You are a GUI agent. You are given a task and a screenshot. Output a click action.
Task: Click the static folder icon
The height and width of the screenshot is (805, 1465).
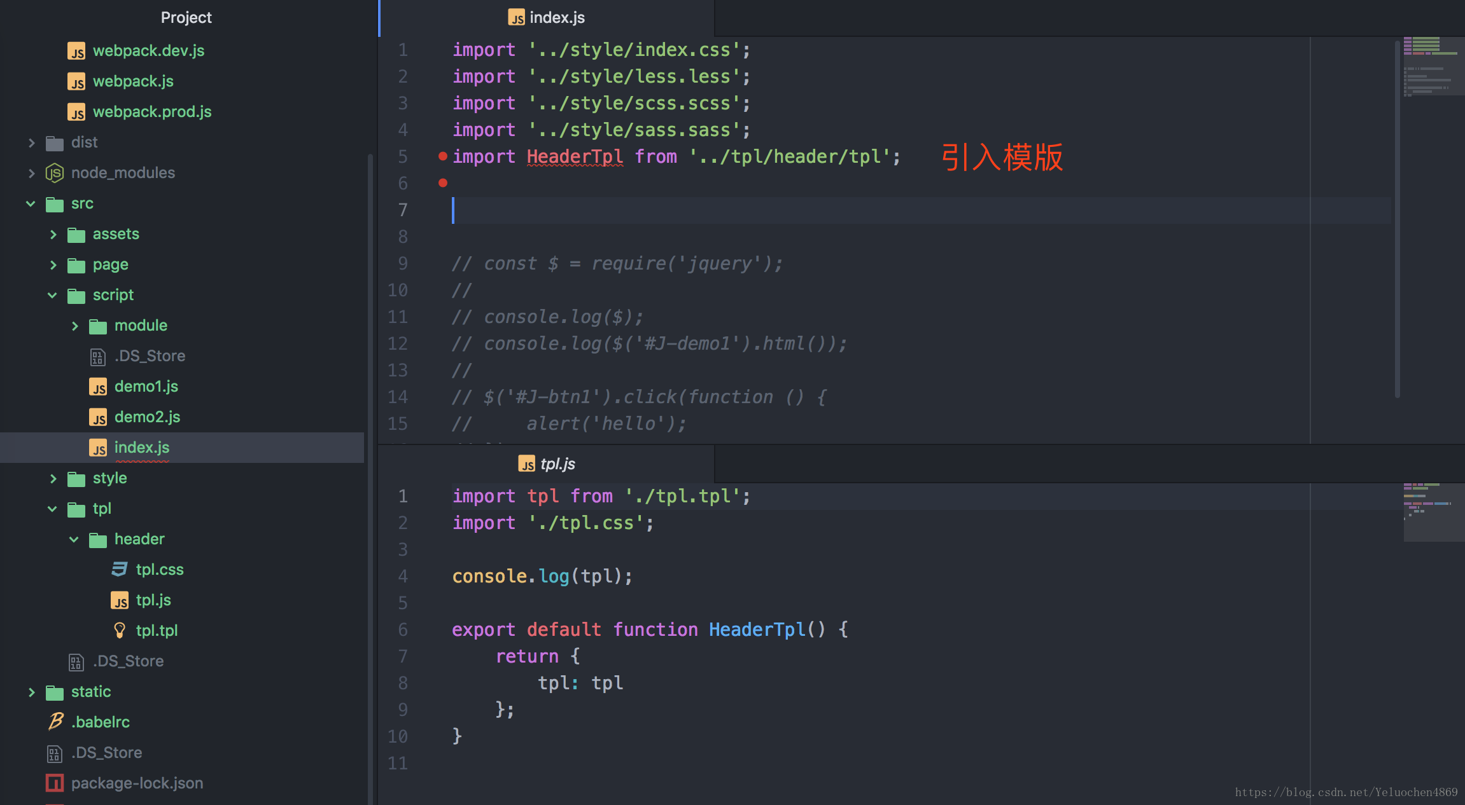pyautogui.click(x=55, y=692)
